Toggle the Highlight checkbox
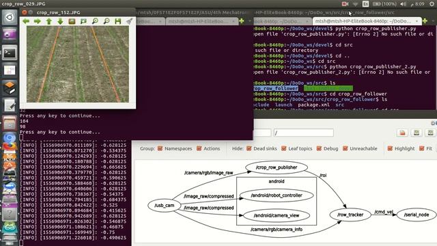The image size is (437, 246). [390, 148]
